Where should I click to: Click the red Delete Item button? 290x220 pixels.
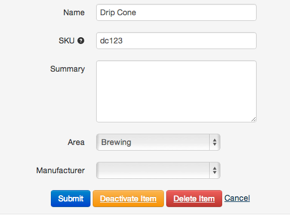194,199
